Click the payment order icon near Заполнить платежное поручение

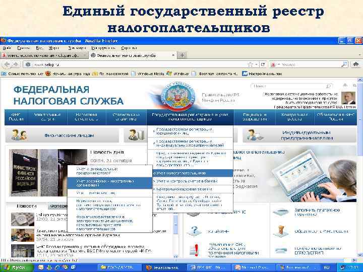pos(281,212)
